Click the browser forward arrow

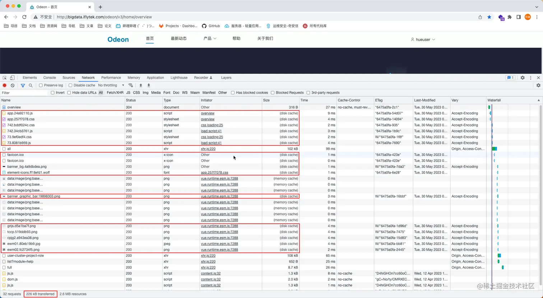pyautogui.click(x=15, y=17)
